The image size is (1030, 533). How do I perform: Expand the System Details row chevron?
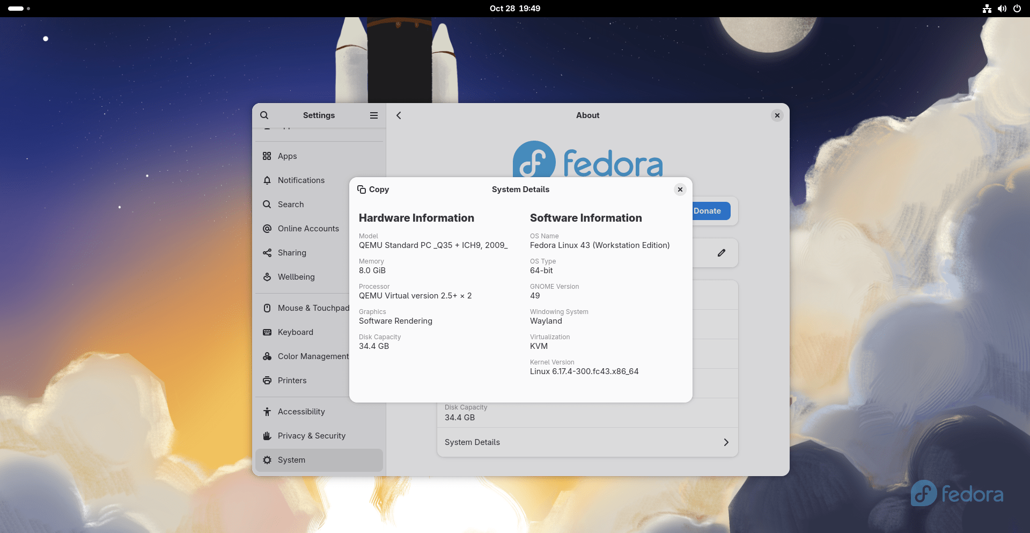pyautogui.click(x=726, y=442)
